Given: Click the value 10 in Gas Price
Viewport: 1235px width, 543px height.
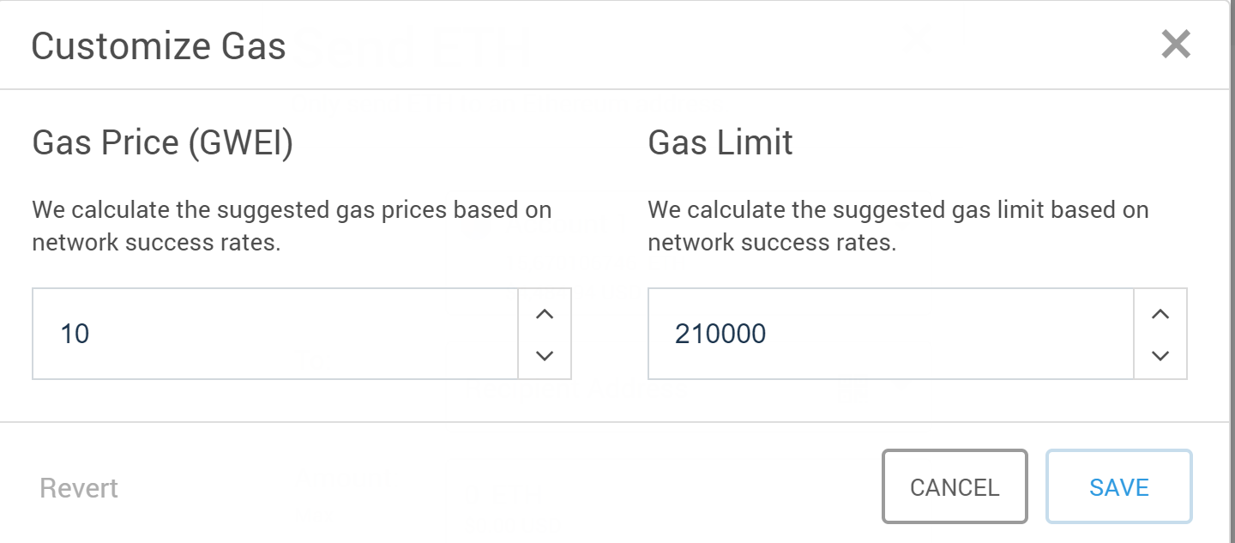Looking at the screenshot, I should point(75,334).
